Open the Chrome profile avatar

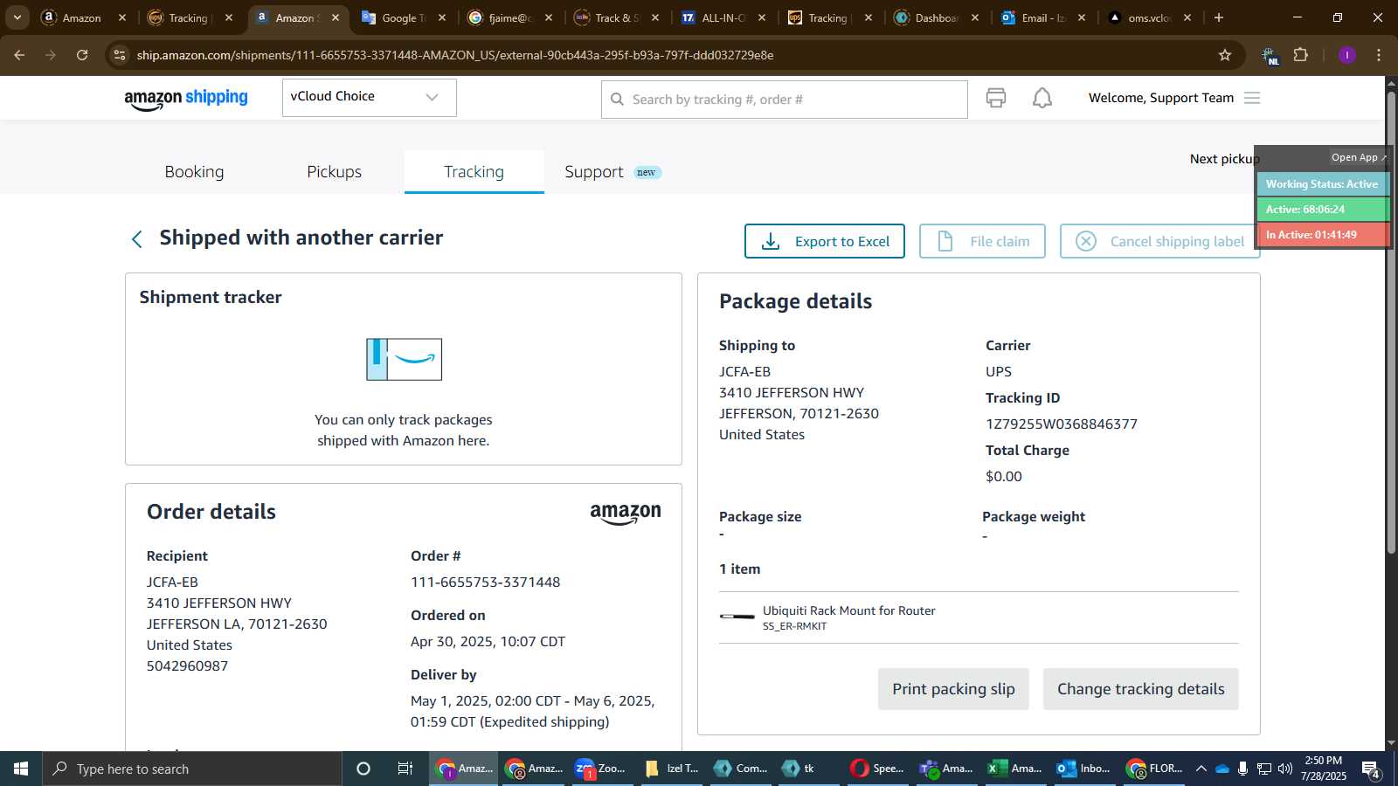[x=1346, y=55]
